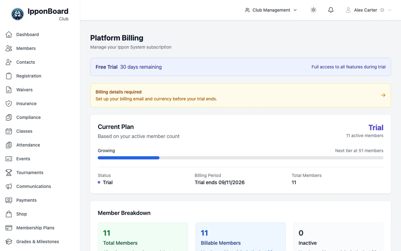Click the Tournaments trophy icon
This screenshot has height=251, width=401.
pos(9,173)
